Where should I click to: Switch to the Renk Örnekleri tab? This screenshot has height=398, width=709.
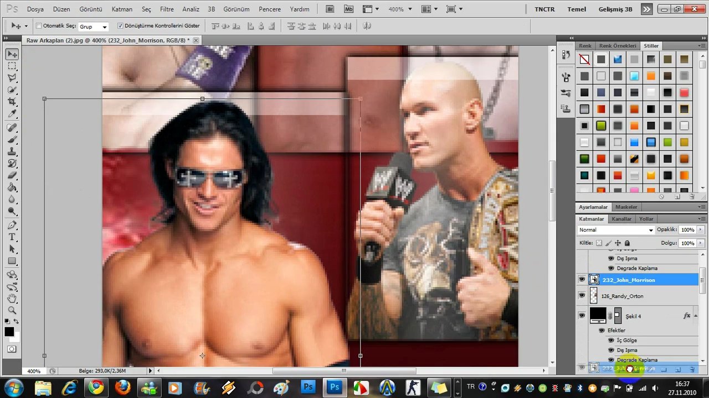(x=618, y=46)
